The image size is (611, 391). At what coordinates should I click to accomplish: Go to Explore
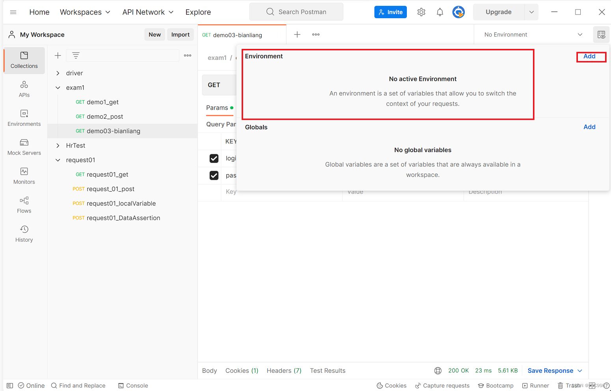(x=198, y=12)
